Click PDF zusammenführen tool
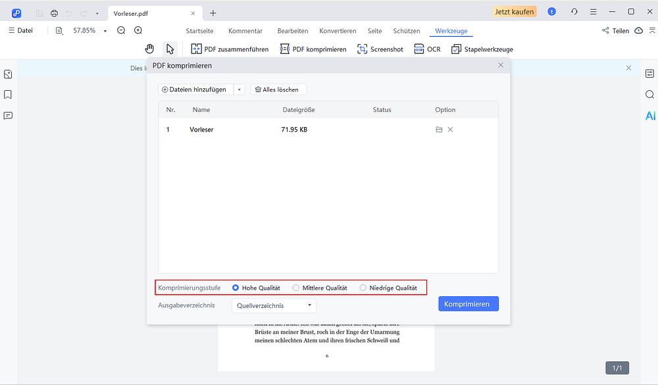 230,49
